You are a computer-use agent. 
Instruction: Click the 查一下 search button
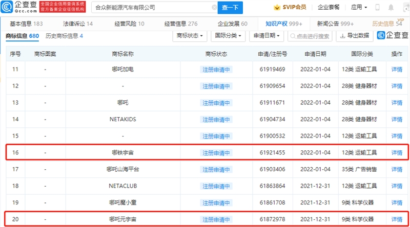[230, 8]
